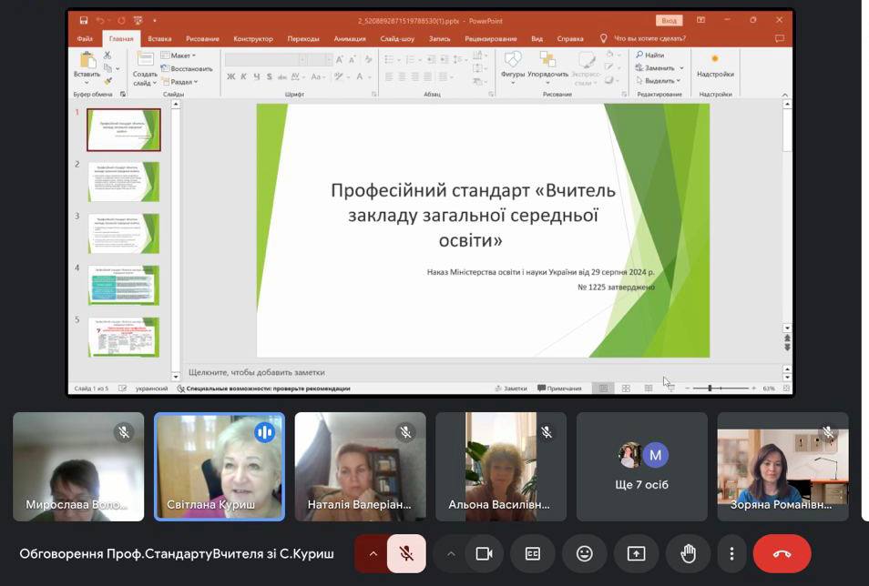Open the Раздел section dropdown
Image resolution: width=869 pixels, height=586 pixels.
179,81
